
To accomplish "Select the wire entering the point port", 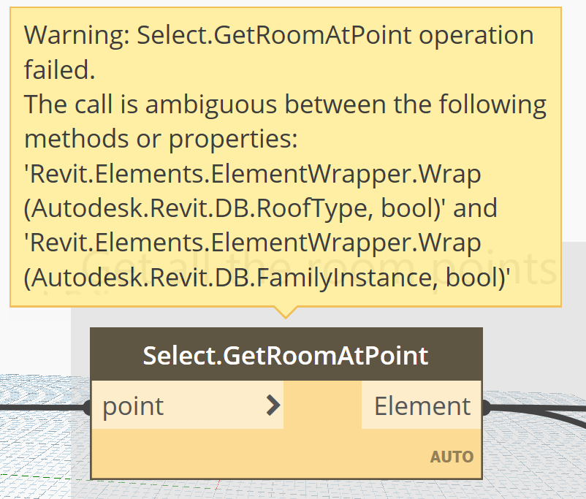I will point(41,408).
